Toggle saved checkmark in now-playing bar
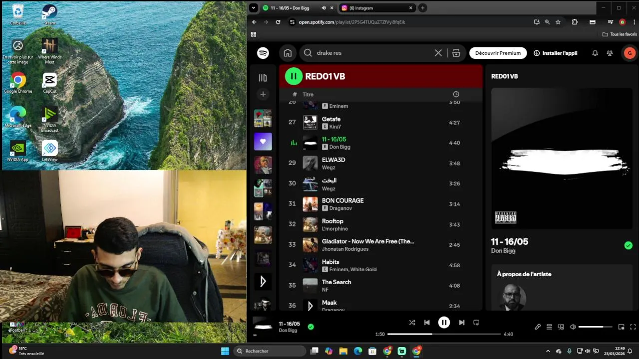The width and height of the screenshot is (639, 359). tap(311, 327)
